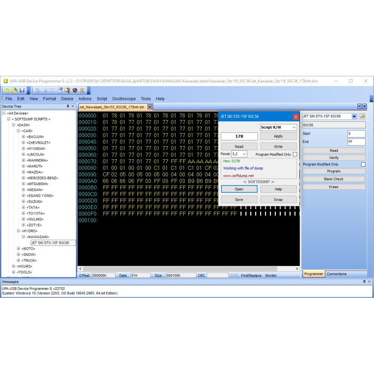Close the Device Tree panel

(x=73, y=106)
